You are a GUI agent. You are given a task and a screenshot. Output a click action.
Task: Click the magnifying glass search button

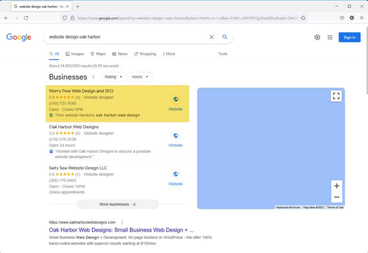[225, 37]
